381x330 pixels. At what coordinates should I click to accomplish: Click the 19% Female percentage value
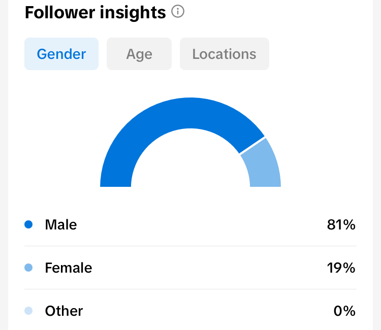(341, 268)
